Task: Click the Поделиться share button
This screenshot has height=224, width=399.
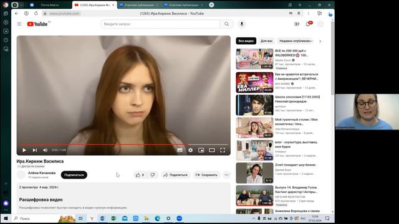Action: point(176,175)
